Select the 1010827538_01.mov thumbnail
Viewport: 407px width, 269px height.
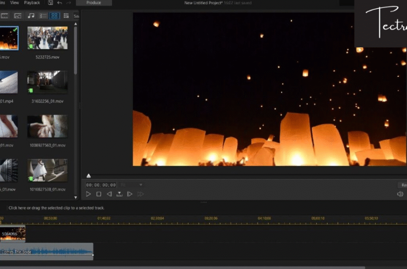click(x=47, y=170)
